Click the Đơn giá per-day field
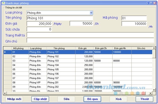This screenshot has height=104, width=158. (39, 24)
